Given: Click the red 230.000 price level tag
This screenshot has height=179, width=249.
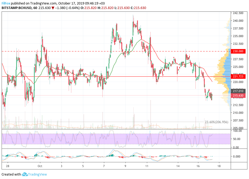Looking at the screenshot, I should 238,51.
